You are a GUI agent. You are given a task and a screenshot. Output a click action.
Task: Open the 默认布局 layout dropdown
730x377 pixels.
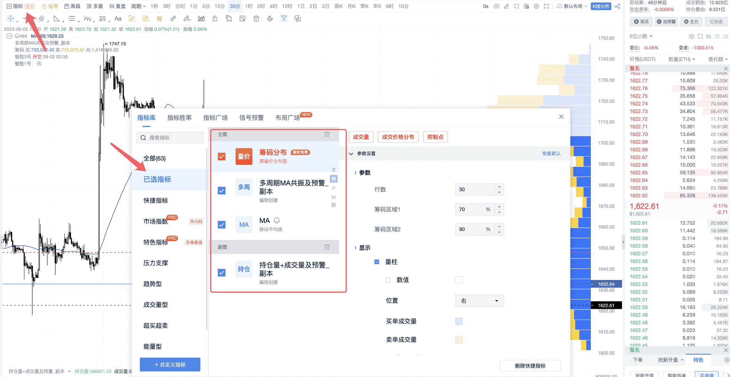coord(572,6)
